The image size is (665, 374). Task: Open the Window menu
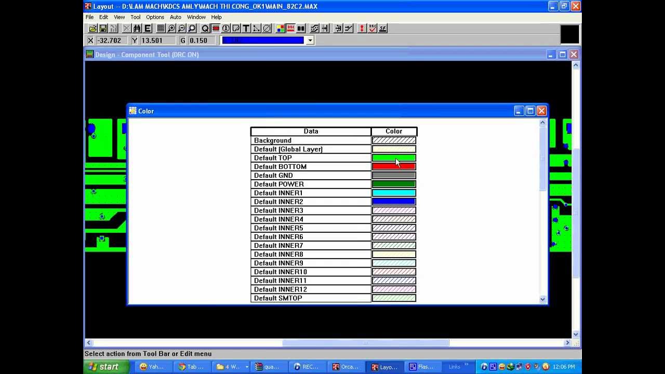coord(196,17)
